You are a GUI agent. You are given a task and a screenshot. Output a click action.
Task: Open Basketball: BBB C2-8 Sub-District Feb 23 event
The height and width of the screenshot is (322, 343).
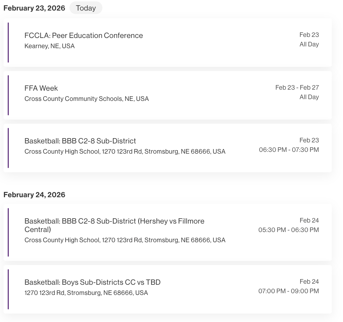pos(80,141)
